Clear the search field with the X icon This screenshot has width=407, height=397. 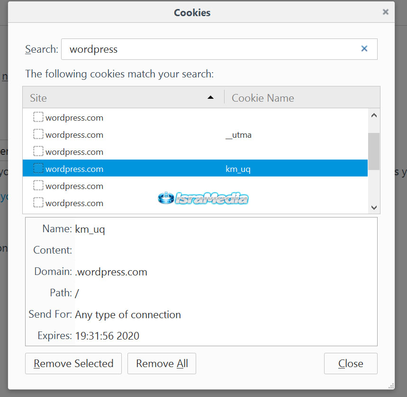(x=364, y=49)
